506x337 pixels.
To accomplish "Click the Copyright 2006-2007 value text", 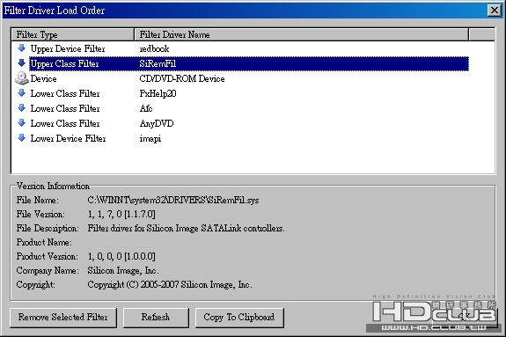I will click(170, 285).
